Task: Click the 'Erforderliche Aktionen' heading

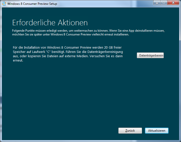Action: point(50,23)
